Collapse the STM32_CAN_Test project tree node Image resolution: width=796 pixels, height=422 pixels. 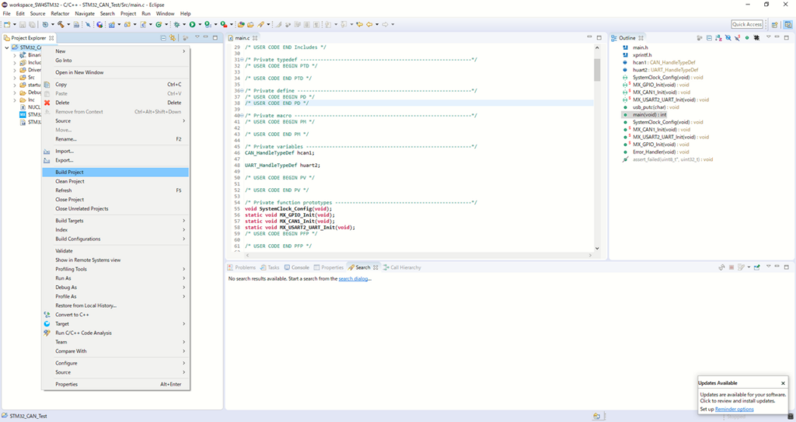point(6,47)
